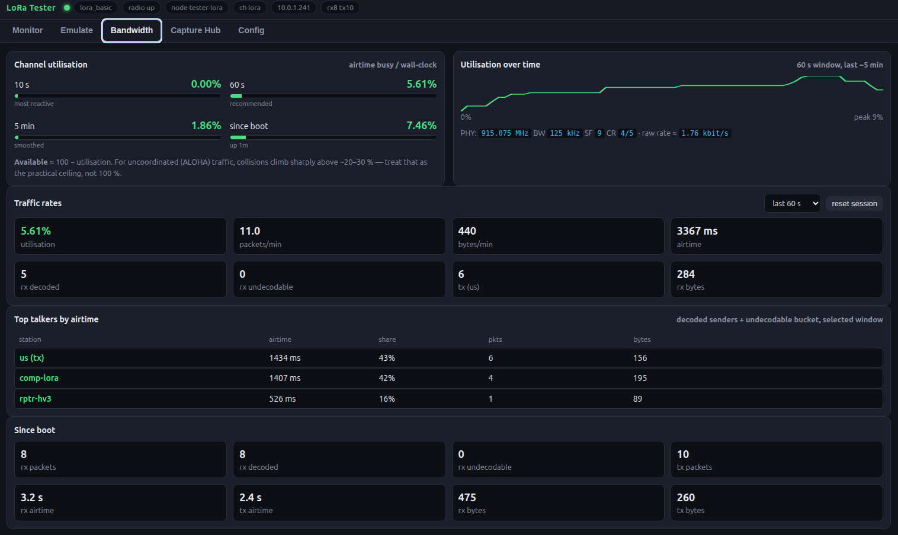
Task: Click the 1.86% five minute percentage
Action: 206,126
